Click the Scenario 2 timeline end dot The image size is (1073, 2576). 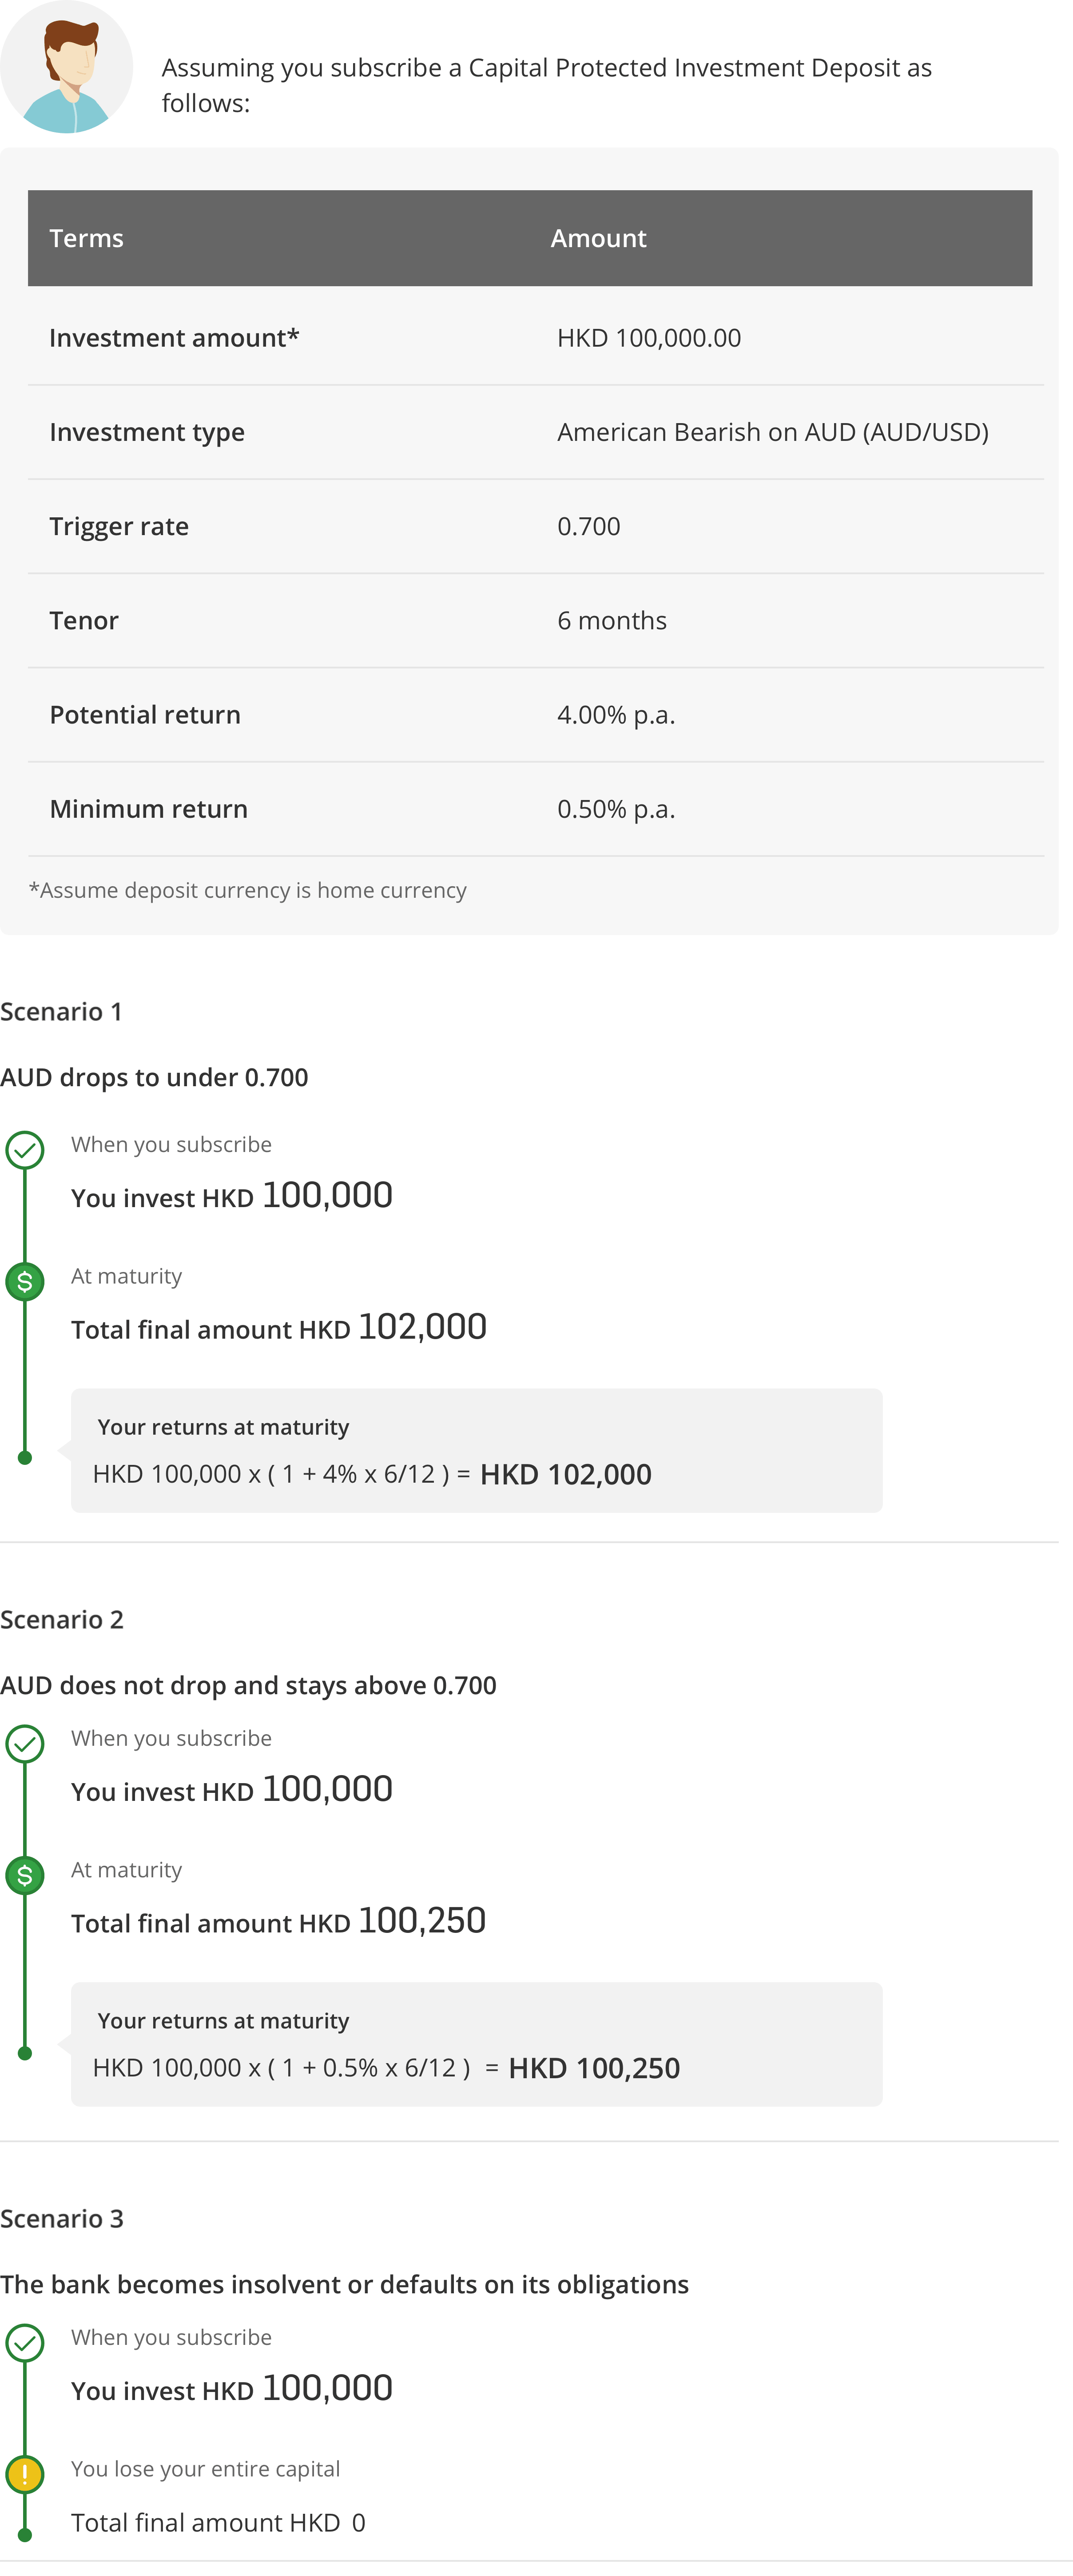click(25, 2053)
